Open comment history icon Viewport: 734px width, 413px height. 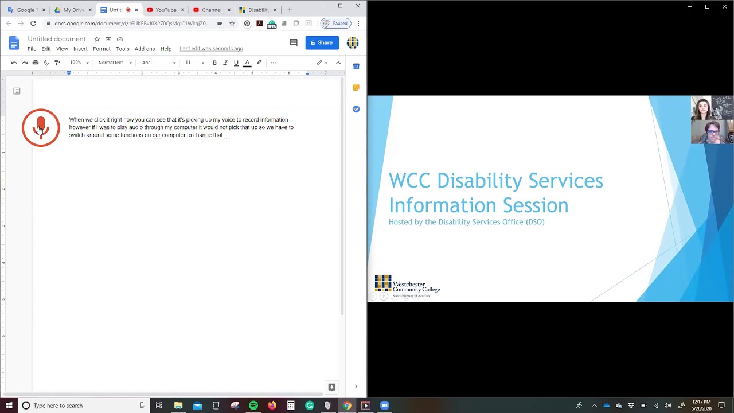click(294, 42)
